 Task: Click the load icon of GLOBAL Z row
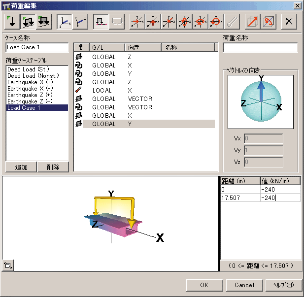(x=79, y=57)
